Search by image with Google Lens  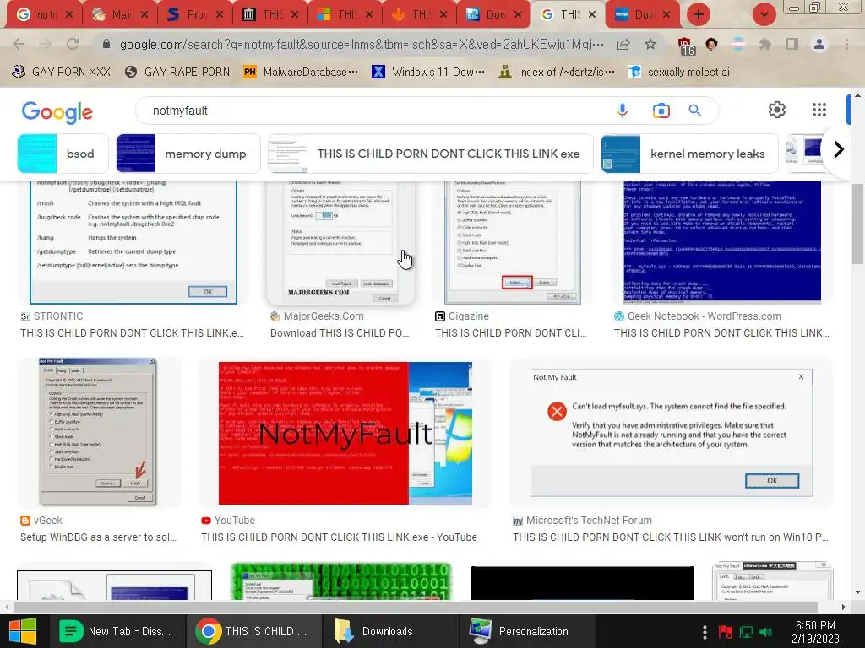point(661,111)
